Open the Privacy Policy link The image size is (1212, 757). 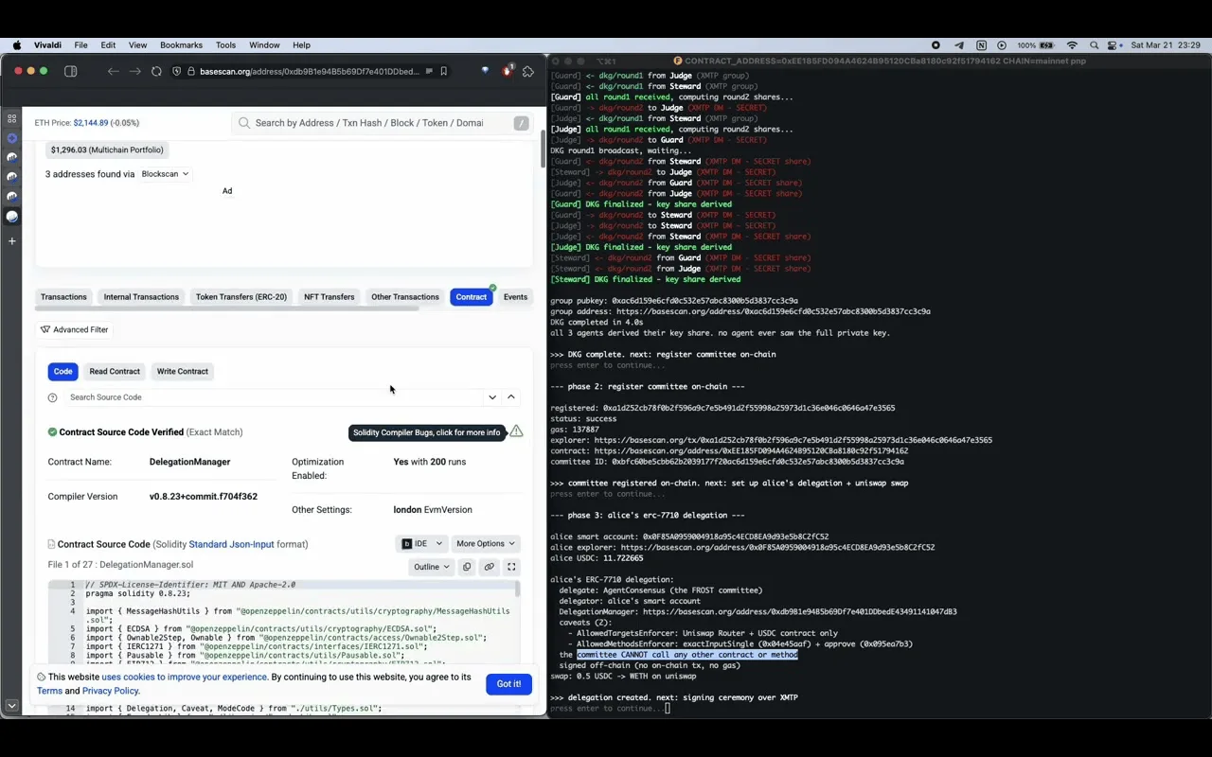coord(110,691)
